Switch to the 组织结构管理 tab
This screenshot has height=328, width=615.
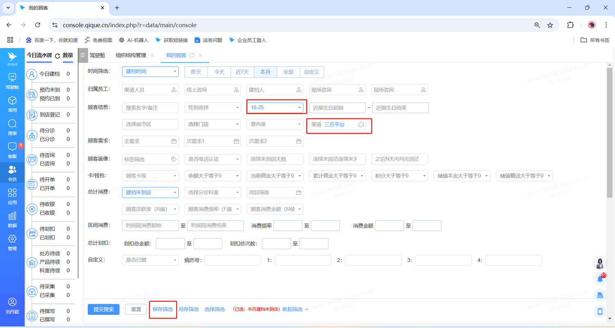(x=131, y=55)
